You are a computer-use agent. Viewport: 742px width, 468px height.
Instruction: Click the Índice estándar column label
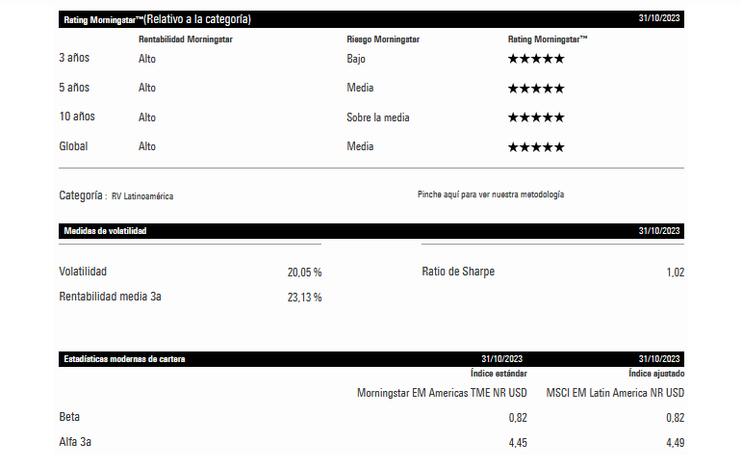point(499,374)
